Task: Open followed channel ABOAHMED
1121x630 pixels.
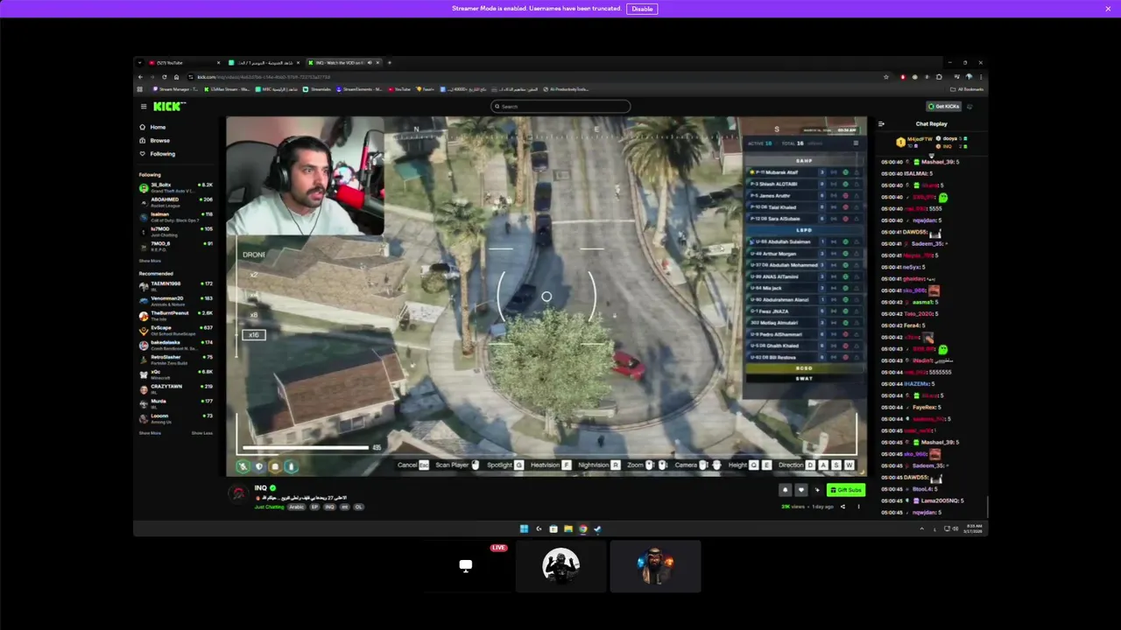Action: (175, 201)
